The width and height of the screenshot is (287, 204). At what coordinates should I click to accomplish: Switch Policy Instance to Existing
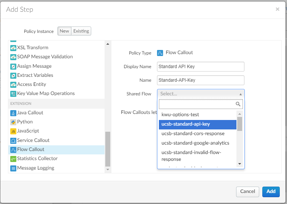(x=81, y=31)
